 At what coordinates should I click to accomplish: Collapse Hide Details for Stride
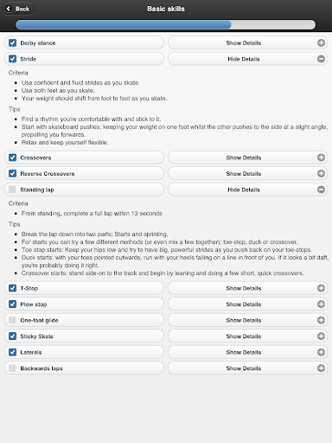point(248,59)
